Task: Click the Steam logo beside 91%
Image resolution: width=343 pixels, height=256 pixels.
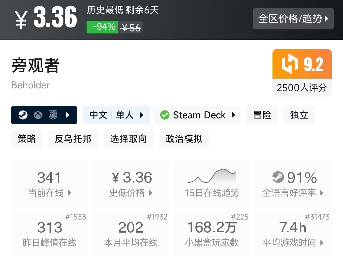Action: pos(278,177)
